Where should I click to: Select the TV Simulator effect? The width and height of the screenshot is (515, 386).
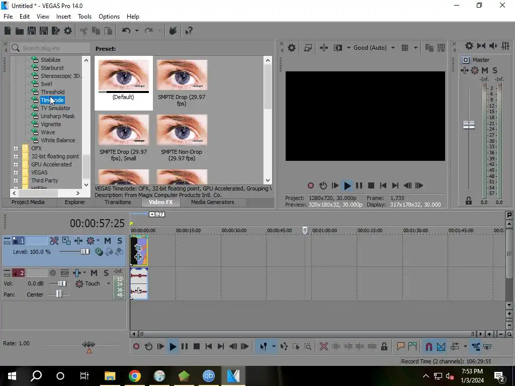(x=55, y=108)
